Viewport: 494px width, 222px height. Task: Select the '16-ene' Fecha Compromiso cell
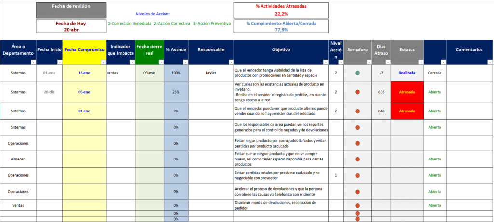pos(84,73)
